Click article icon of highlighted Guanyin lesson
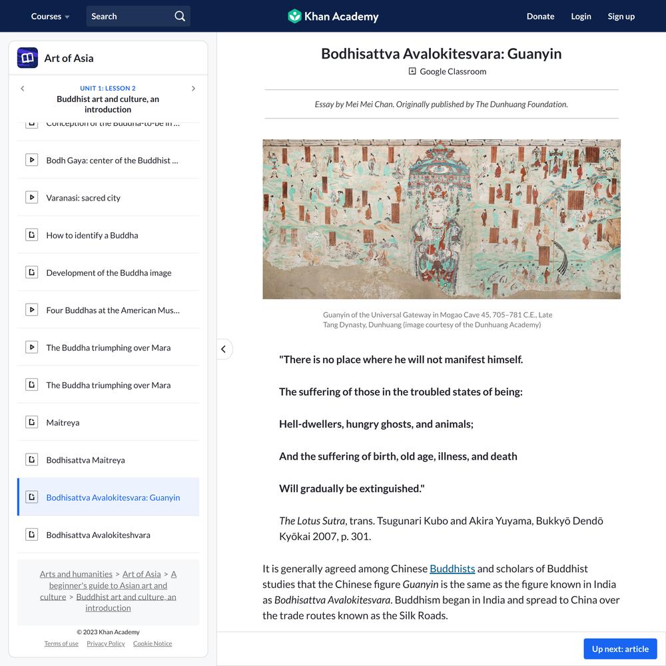 32,497
